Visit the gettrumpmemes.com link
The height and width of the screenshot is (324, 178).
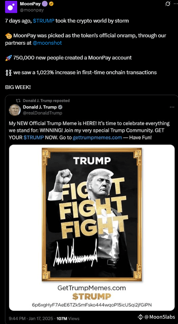tap(97, 137)
